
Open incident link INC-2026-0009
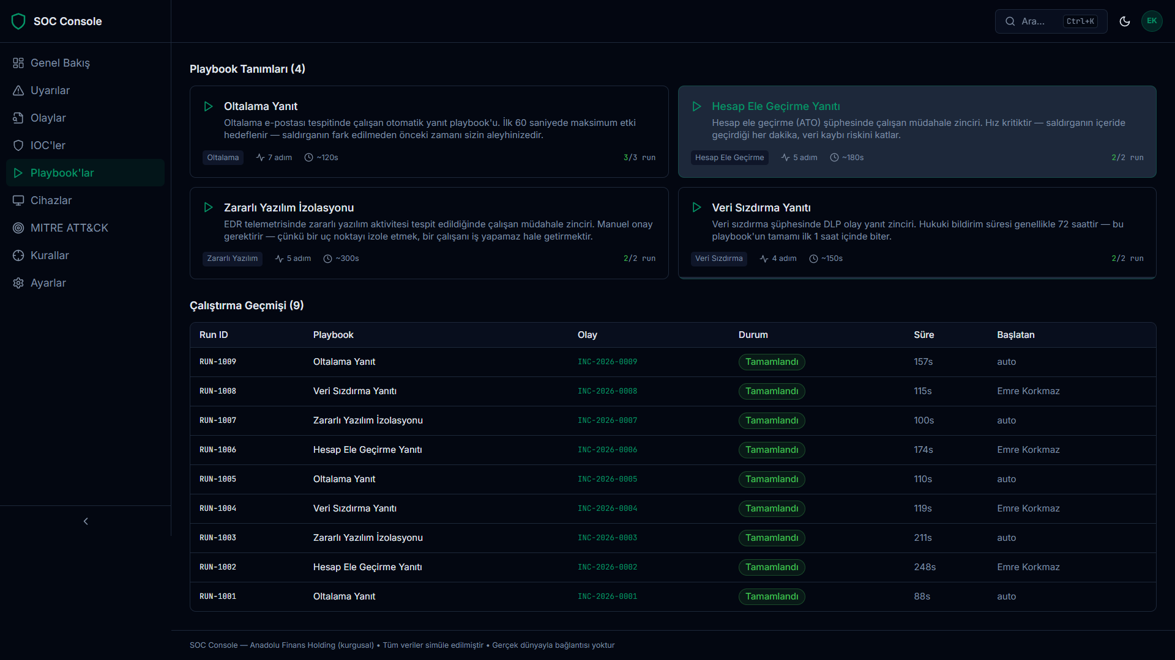607,362
